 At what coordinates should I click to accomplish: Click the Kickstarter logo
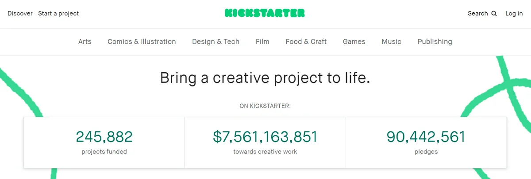[265, 13]
